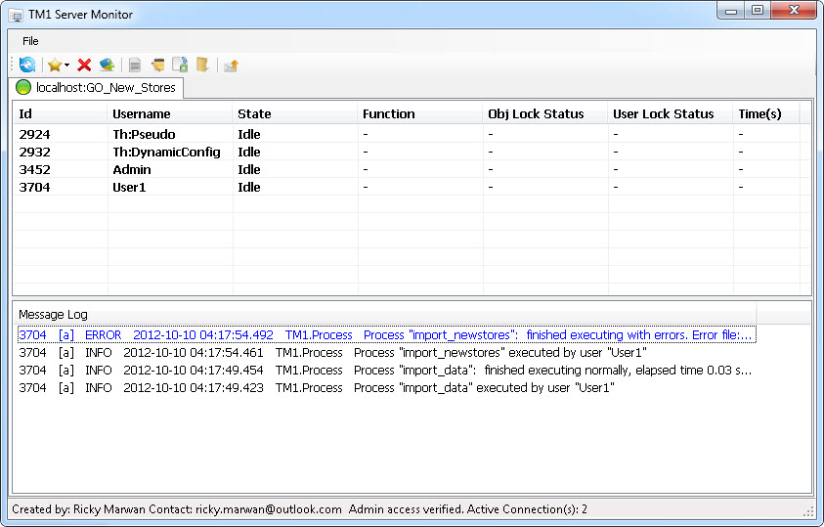The image size is (824, 527).
Task: Select log entry import_data finished executing normally
Action: [385, 370]
